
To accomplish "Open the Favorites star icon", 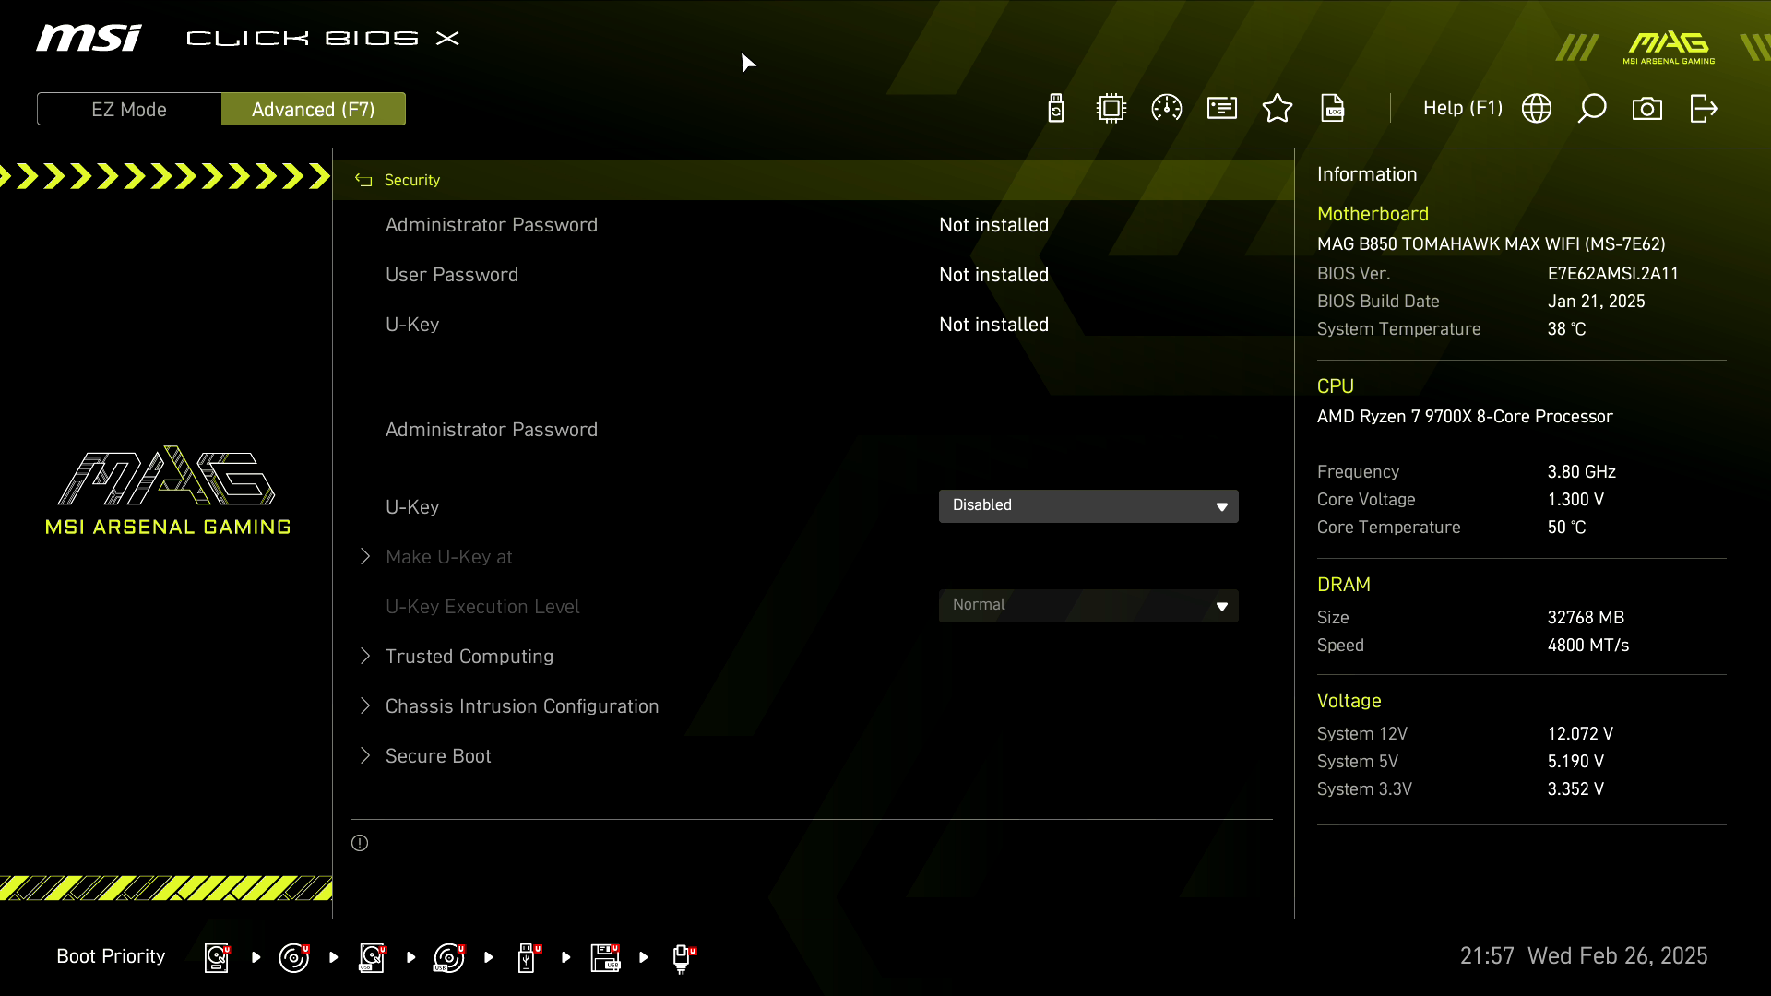I will coord(1278,109).
